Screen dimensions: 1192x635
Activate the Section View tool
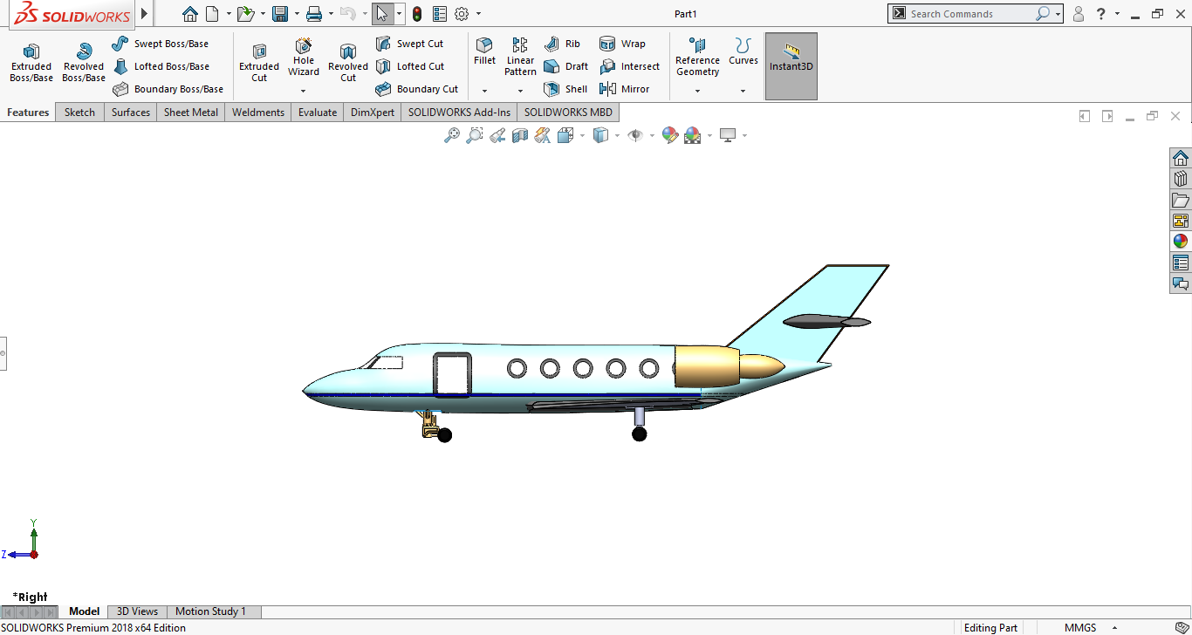pos(520,135)
